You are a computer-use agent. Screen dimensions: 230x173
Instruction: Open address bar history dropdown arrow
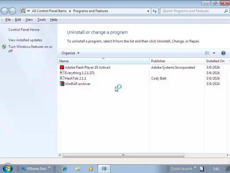pos(148,11)
